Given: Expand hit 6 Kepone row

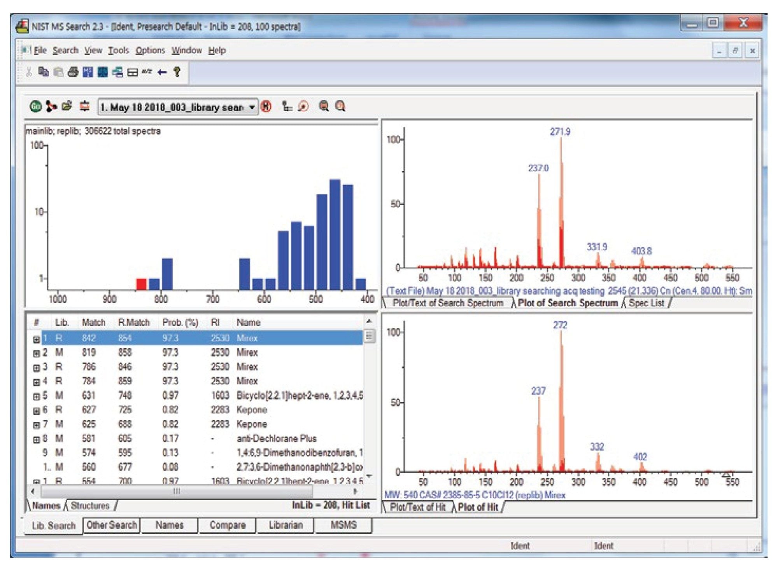Looking at the screenshot, I should pyautogui.click(x=36, y=411).
